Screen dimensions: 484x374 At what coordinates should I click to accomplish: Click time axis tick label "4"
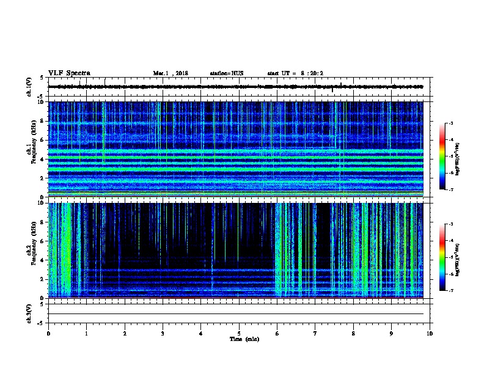pos(201,333)
